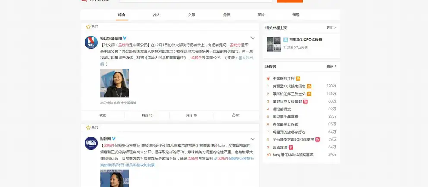
Task: Expand the options chevron on 每日经济新闻 post
Action: [253, 38]
